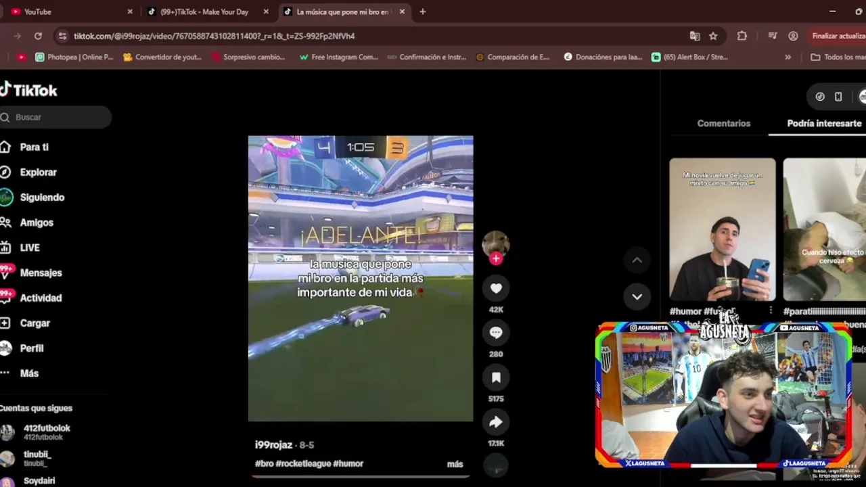Open the Comparación de E... bookmark
This screenshot has height=487, width=866.
tap(513, 57)
